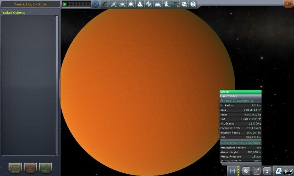The width and height of the screenshot is (294, 176).
Task: Click the space station filter icon
Action: [x=149, y=4]
